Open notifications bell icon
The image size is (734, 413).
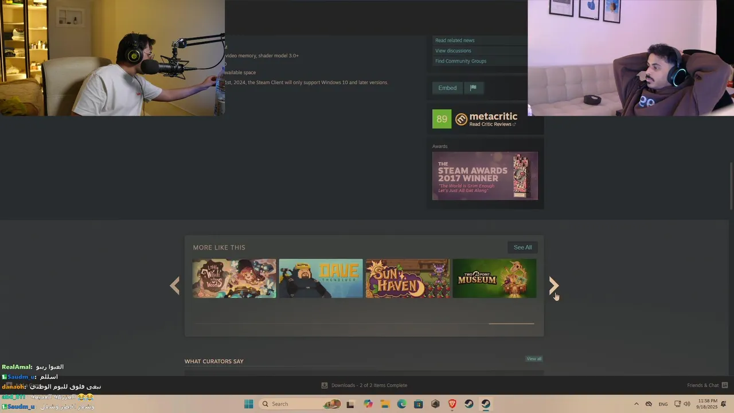coord(724,404)
